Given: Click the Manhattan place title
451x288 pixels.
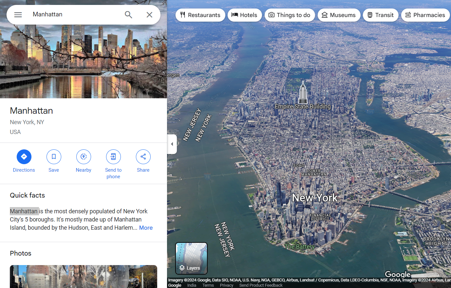Looking at the screenshot, I should (x=31, y=111).
